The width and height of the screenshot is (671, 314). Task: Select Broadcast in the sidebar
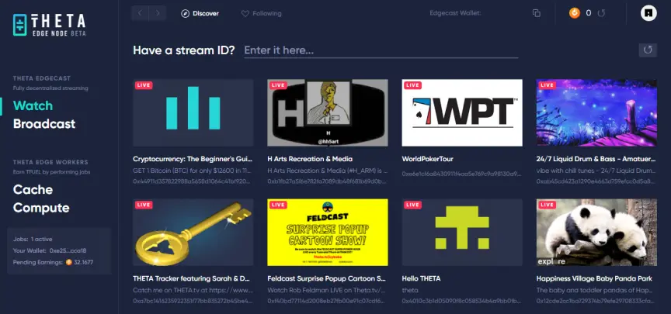[44, 124]
